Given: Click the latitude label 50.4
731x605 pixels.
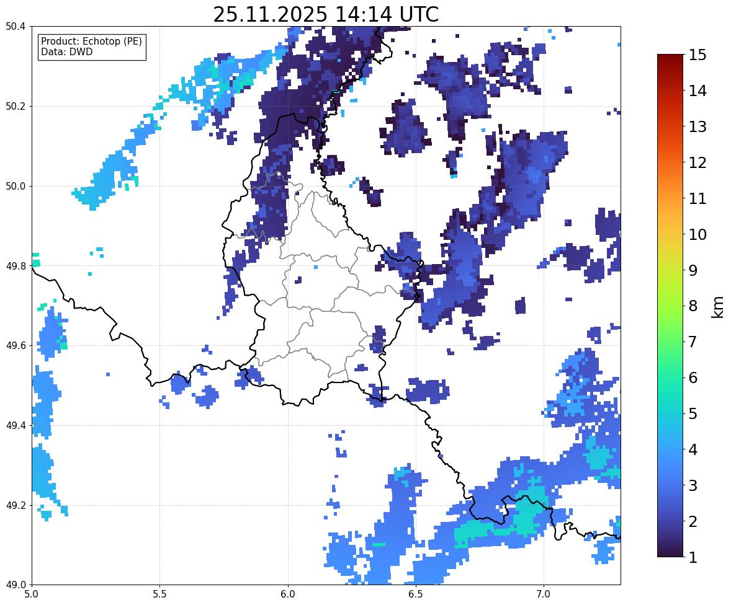Looking at the screenshot, I should tap(15, 27).
